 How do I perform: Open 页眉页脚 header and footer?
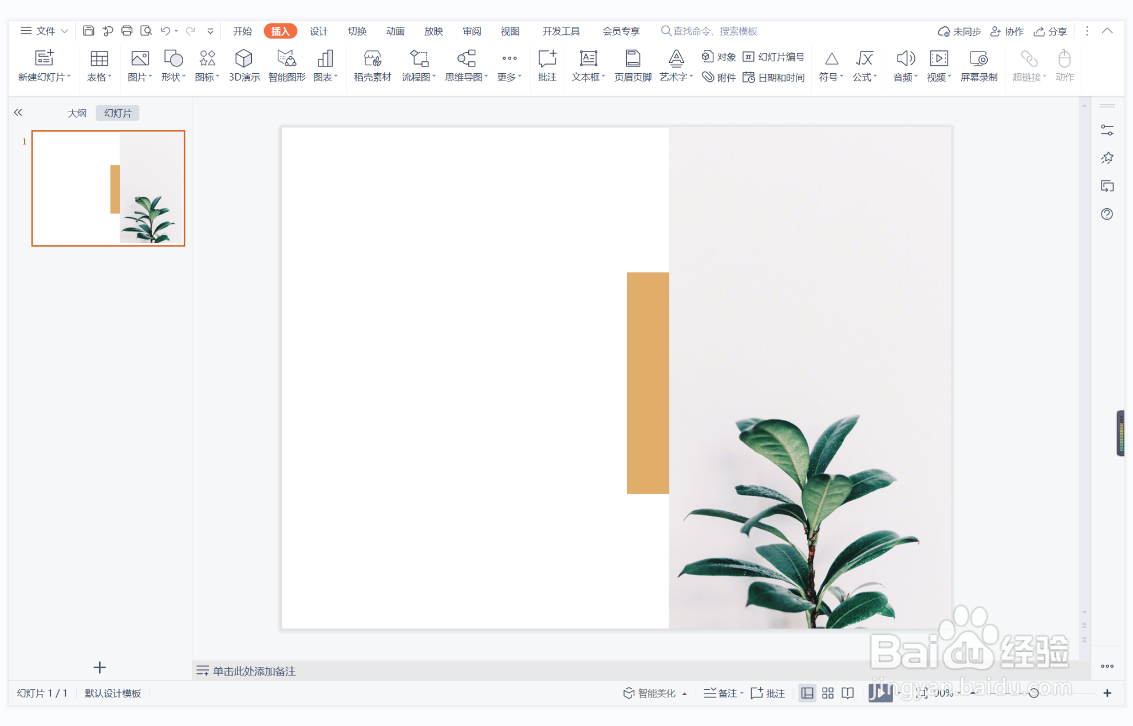(633, 66)
